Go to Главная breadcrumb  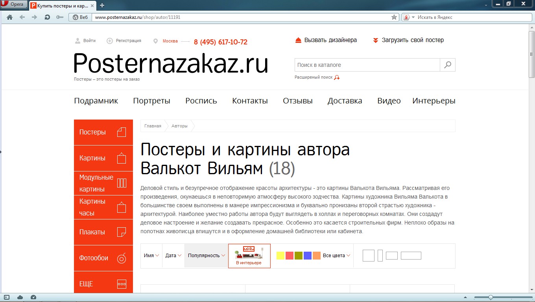click(153, 126)
